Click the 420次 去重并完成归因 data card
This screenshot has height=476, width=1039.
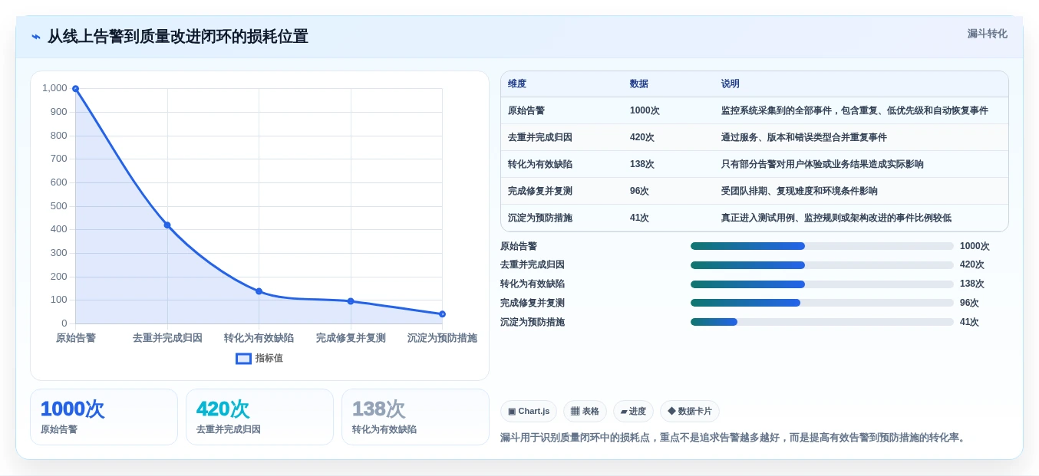(x=259, y=417)
